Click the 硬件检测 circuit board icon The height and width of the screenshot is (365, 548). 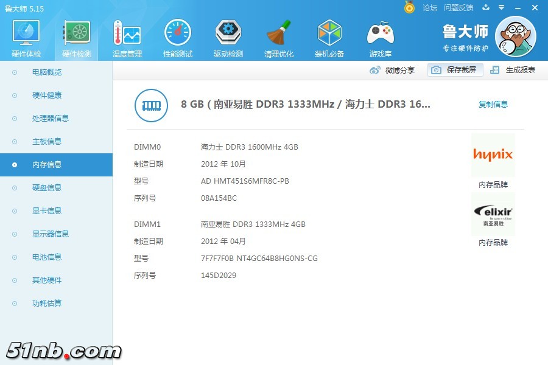point(77,34)
